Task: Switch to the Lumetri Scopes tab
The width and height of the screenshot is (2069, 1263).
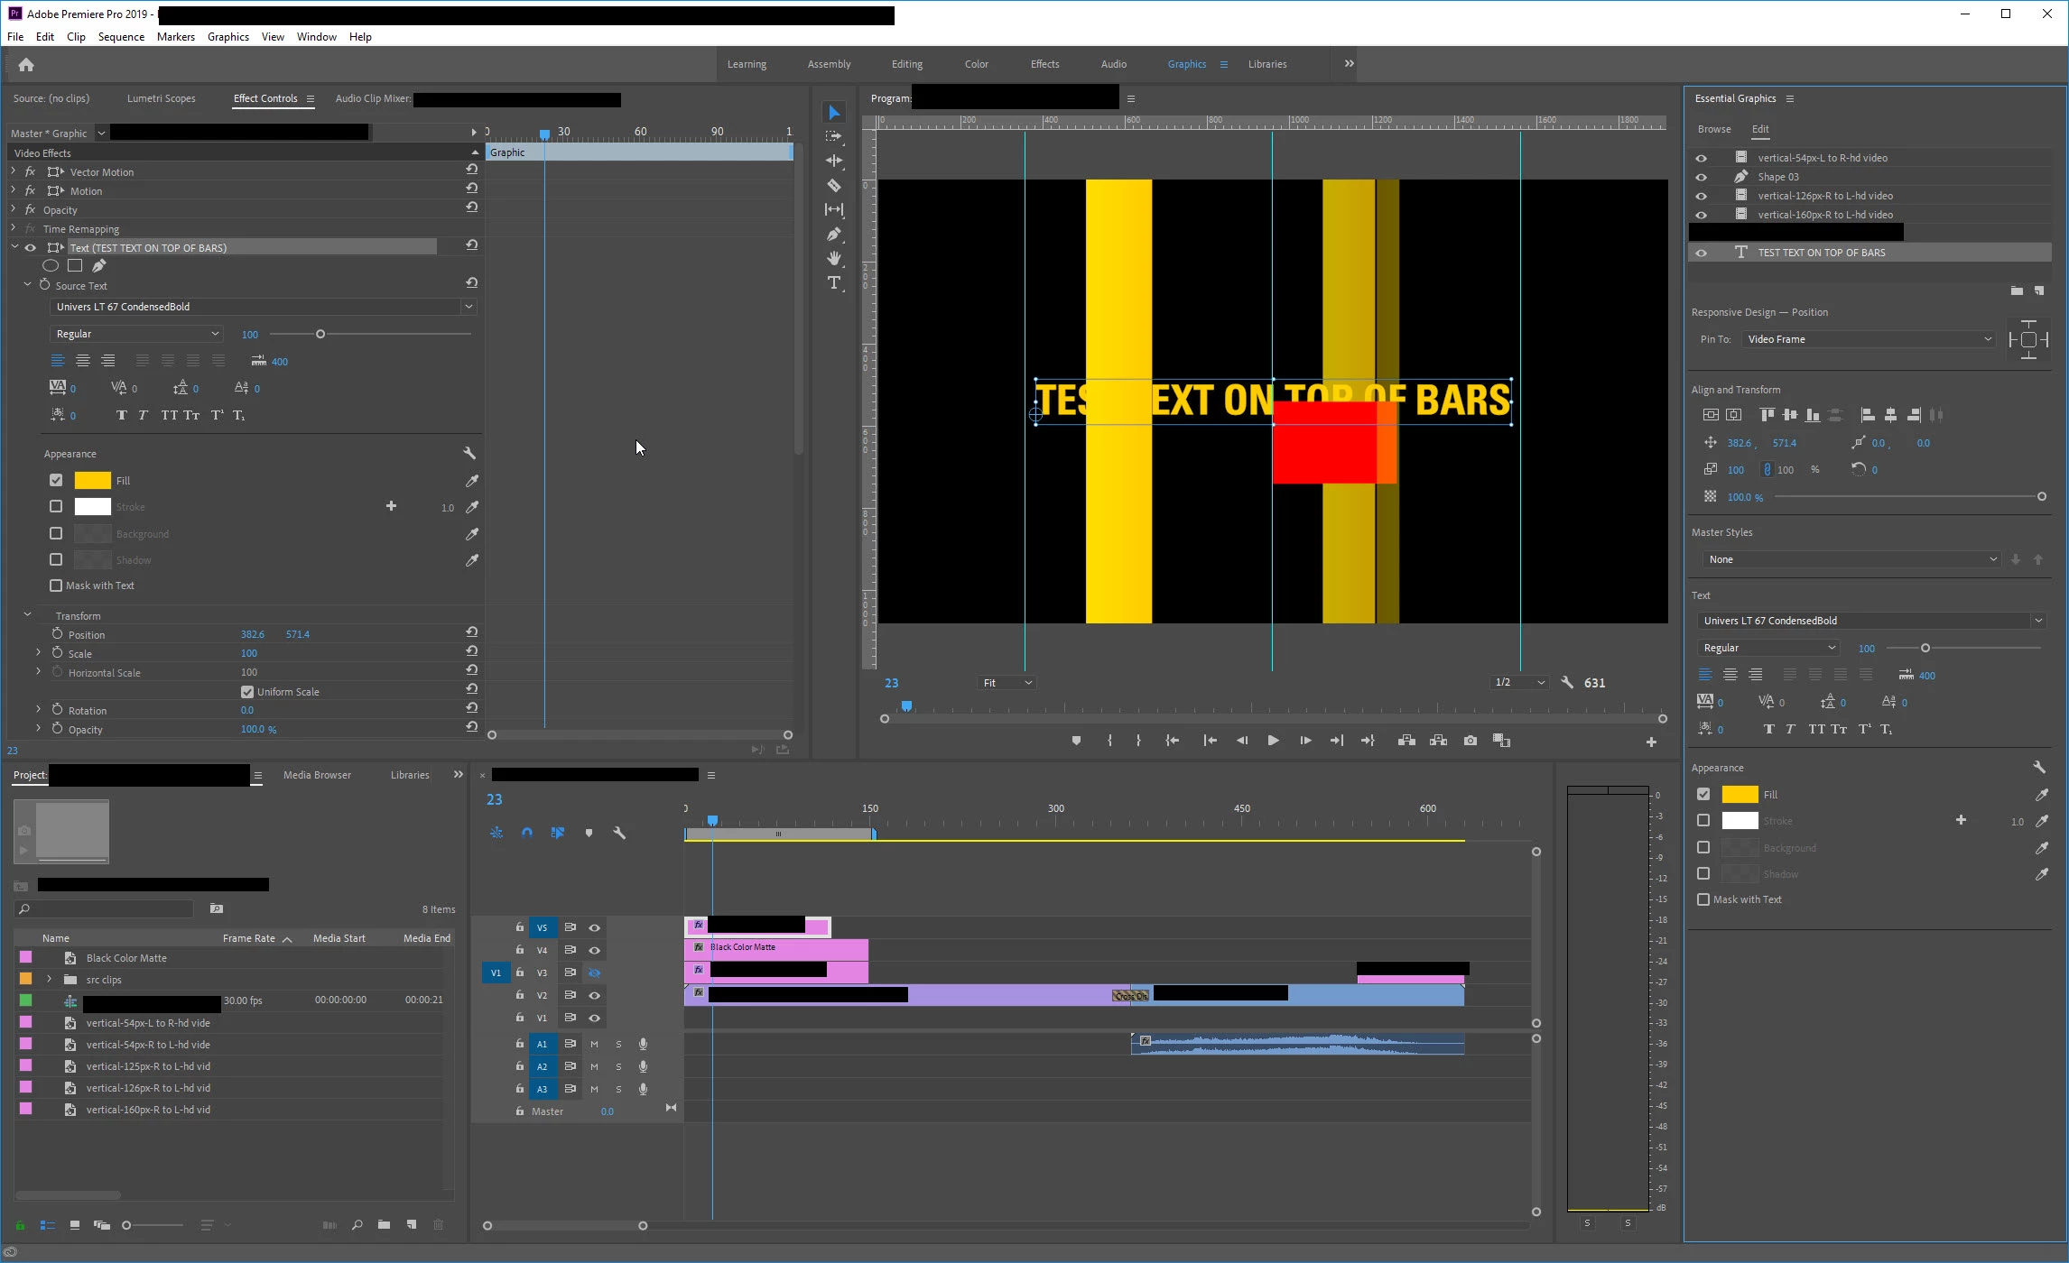Action: tap(161, 98)
